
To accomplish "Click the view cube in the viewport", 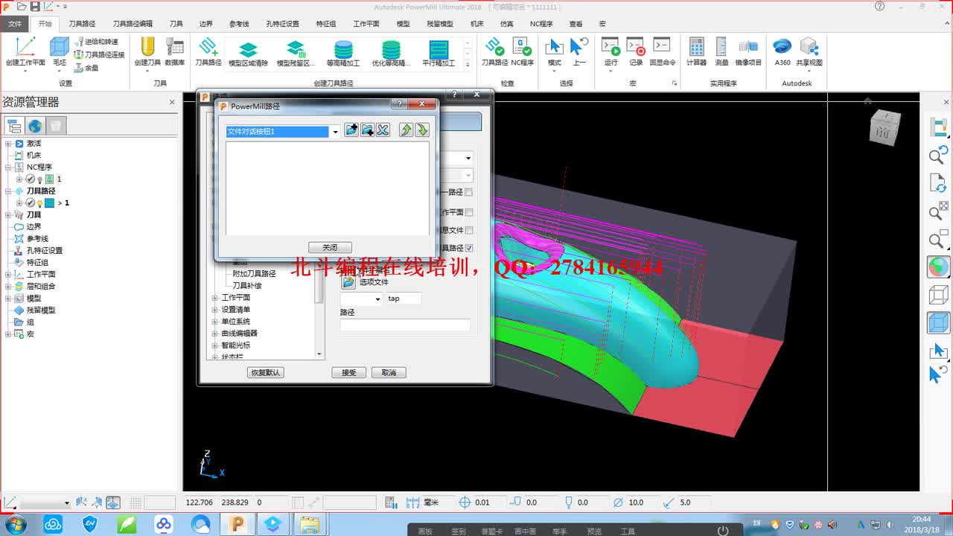I will coord(884,128).
